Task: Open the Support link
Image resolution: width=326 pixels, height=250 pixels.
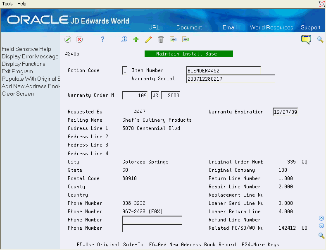Action: 310,27
